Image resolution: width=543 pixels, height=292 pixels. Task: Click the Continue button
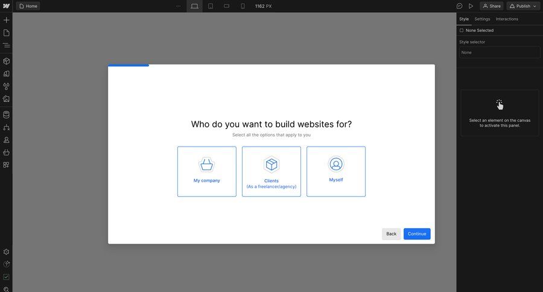417,234
